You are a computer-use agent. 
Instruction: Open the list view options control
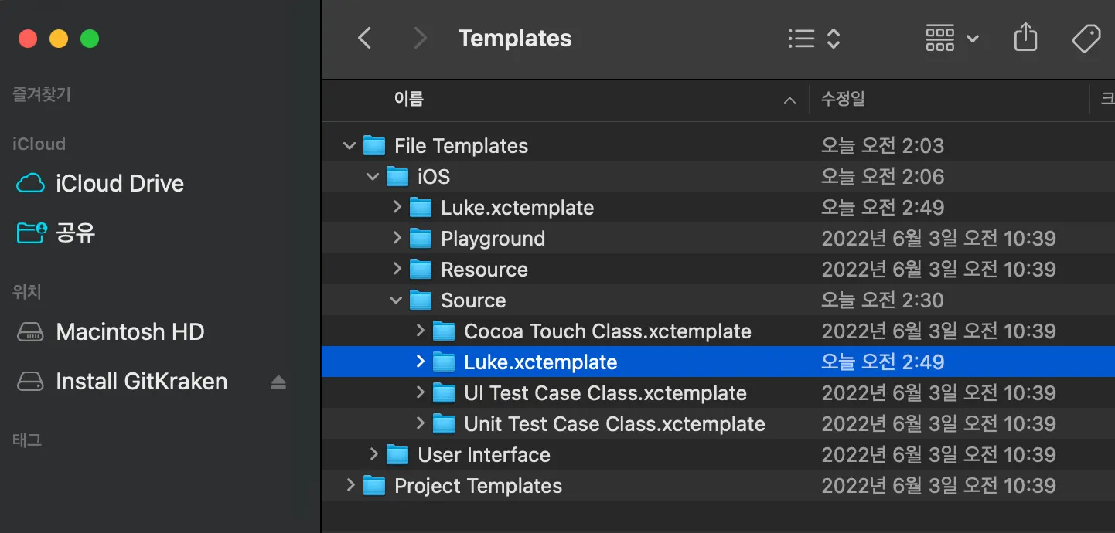(x=813, y=39)
